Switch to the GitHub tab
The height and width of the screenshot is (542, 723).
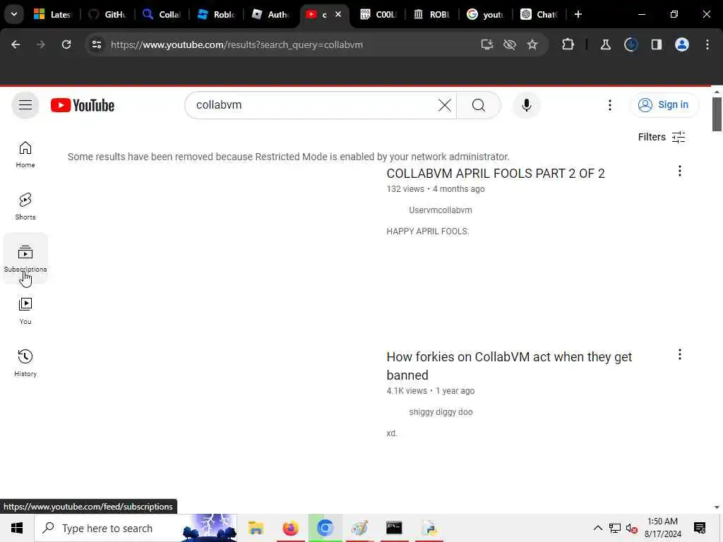coord(107,14)
